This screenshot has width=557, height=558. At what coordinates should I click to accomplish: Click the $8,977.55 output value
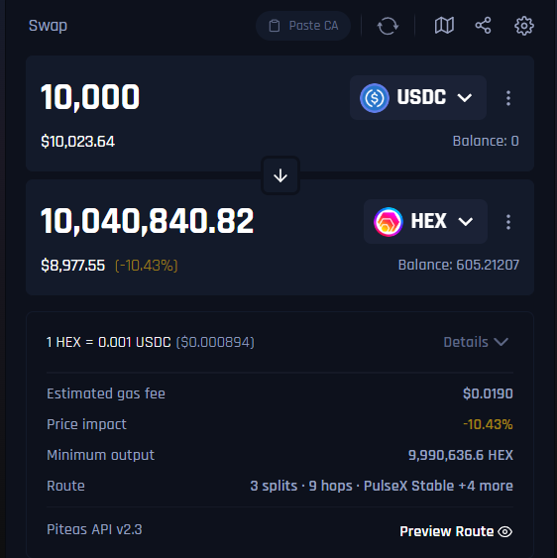(73, 266)
